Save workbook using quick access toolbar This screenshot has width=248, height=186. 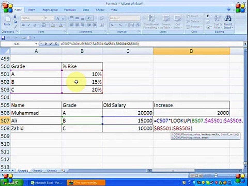coord(3,38)
